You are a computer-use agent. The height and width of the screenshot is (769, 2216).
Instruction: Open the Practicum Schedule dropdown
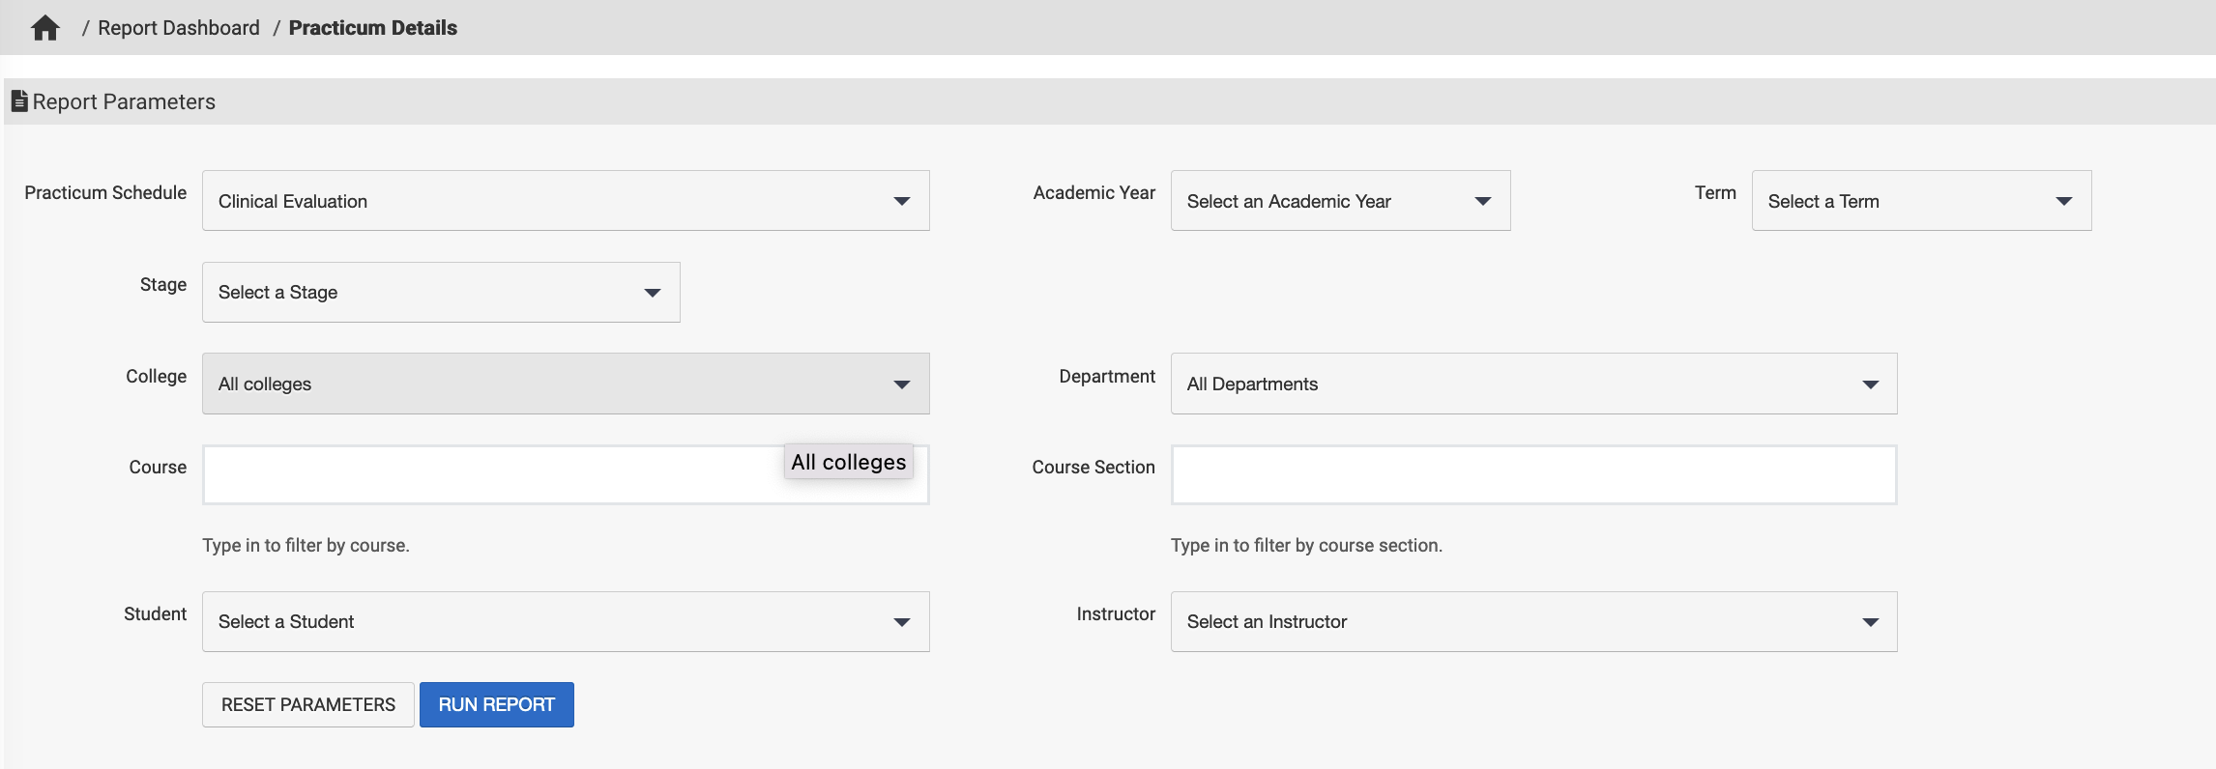tap(565, 201)
